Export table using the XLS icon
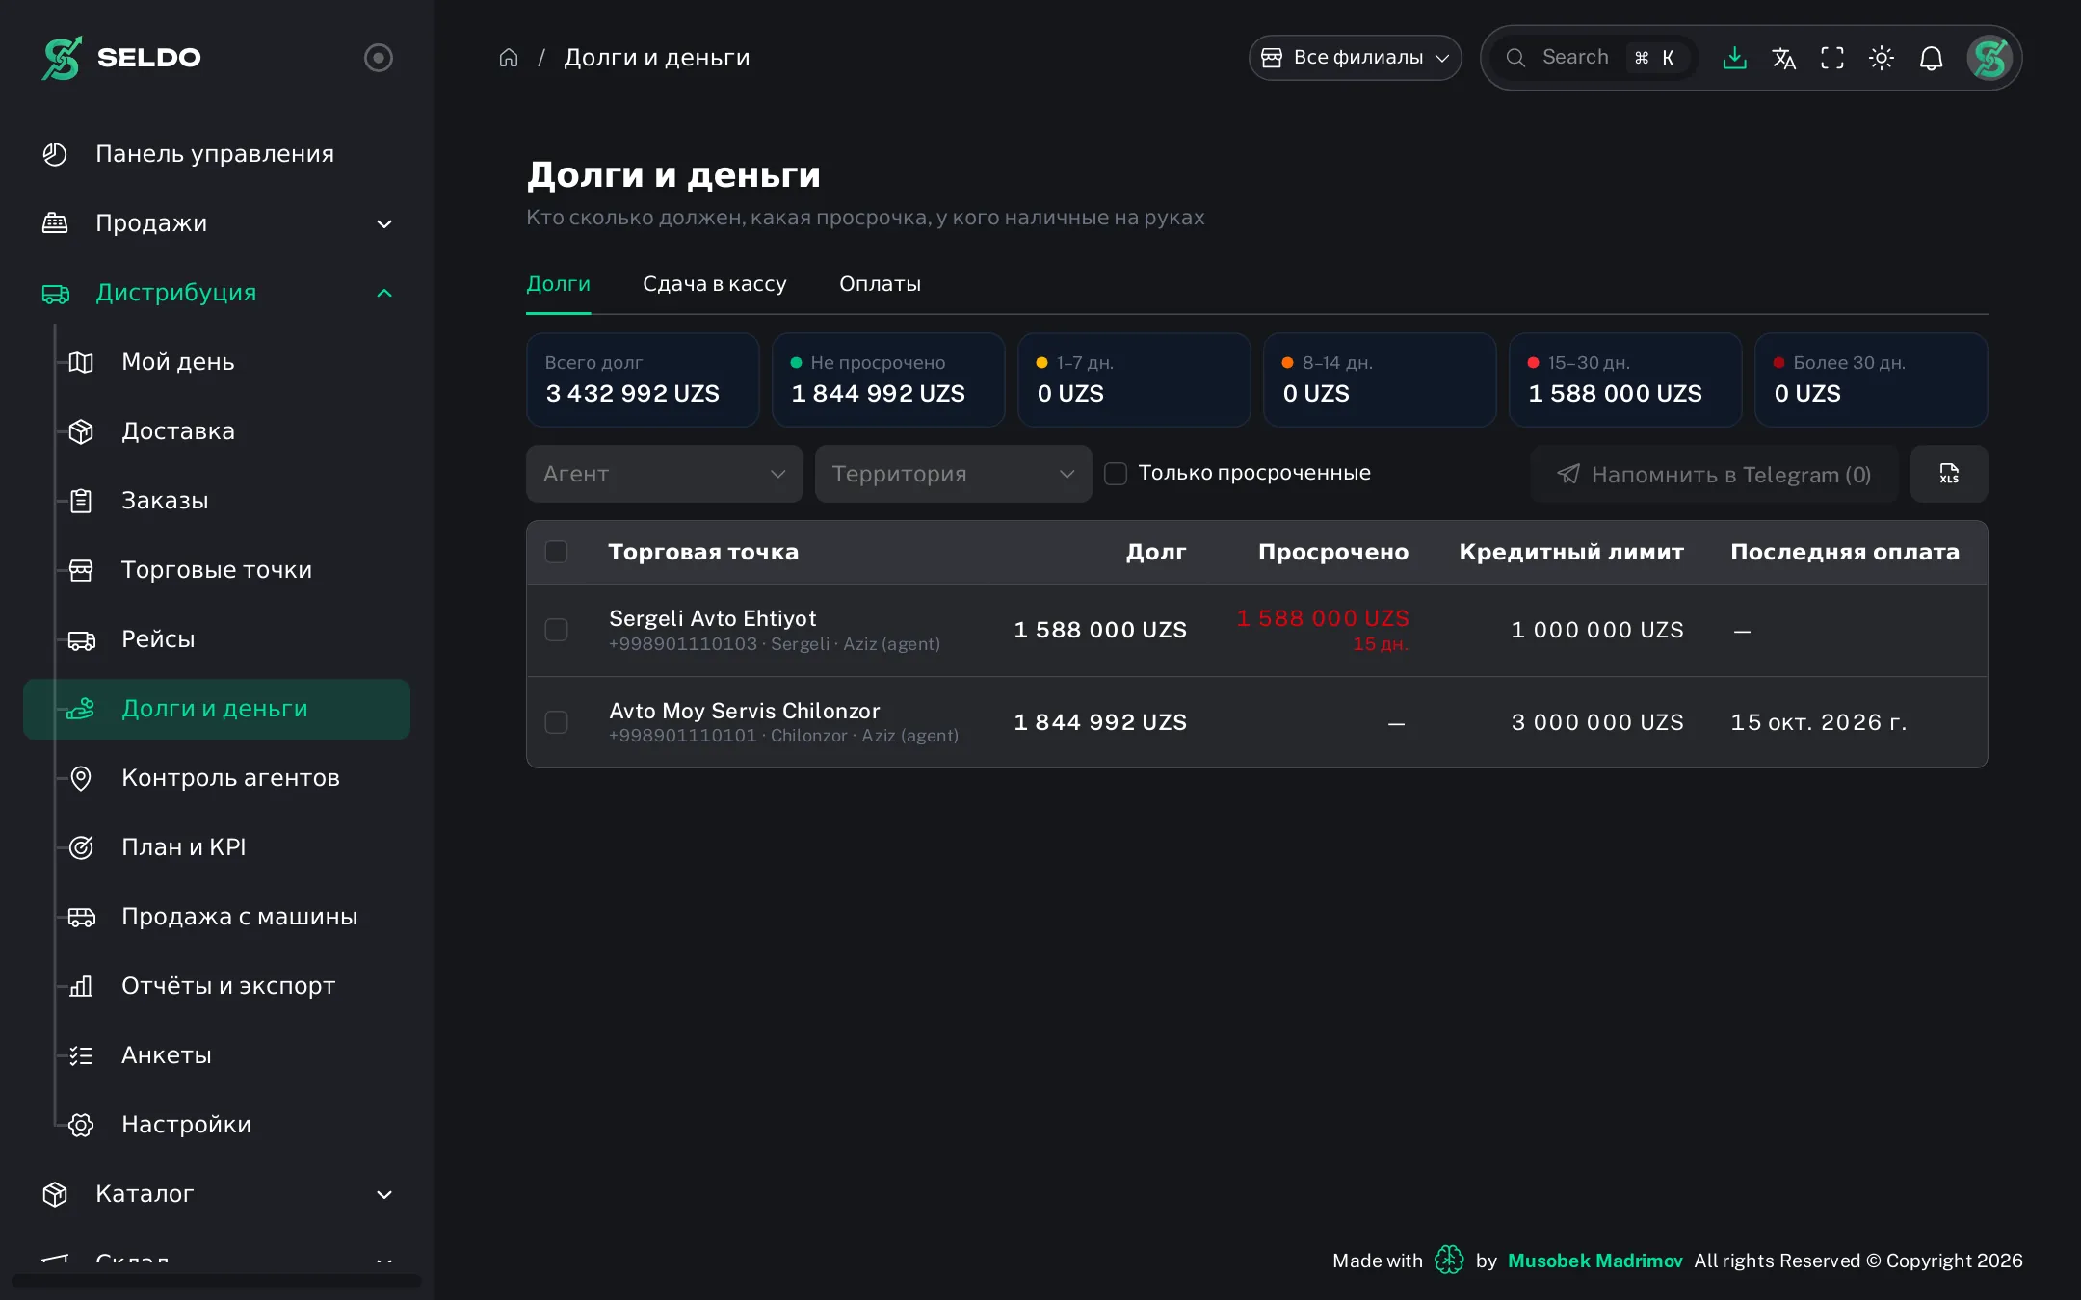Viewport: 2081px width, 1300px height. tap(1949, 474)
